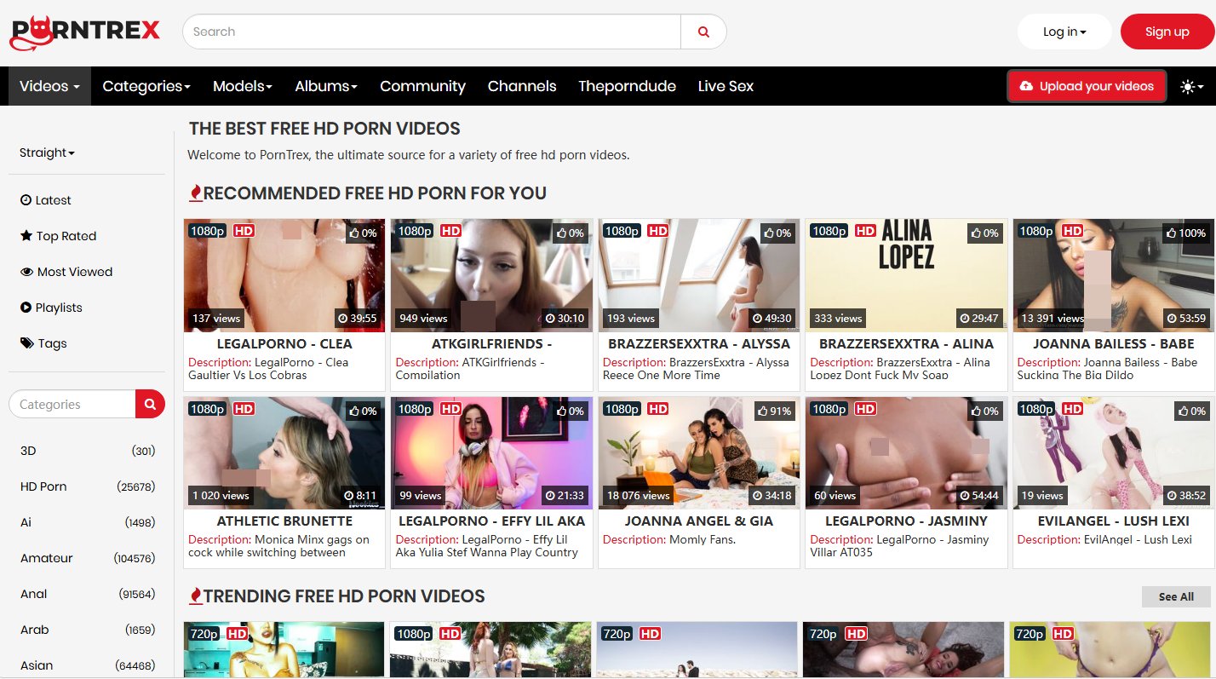Open the EVILANGEL - LUSH LEXI video title
This screenshot has height=679, width=1216.
tap(1114, 521)
